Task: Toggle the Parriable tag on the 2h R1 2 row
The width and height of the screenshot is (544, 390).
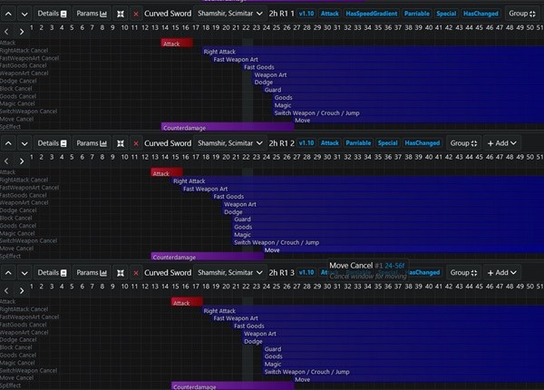Action: (x=358, y=143)
